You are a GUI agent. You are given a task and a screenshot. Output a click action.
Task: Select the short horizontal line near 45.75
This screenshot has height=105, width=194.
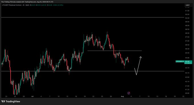click(115, 51)
